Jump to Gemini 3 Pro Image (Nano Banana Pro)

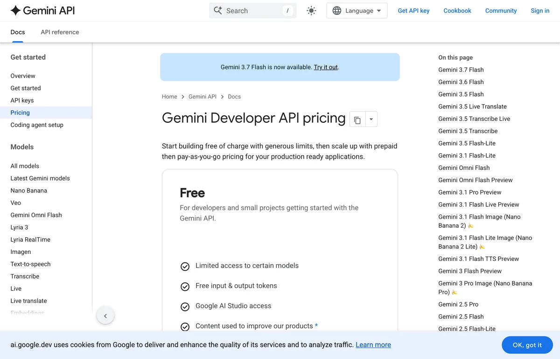[485, 288]
